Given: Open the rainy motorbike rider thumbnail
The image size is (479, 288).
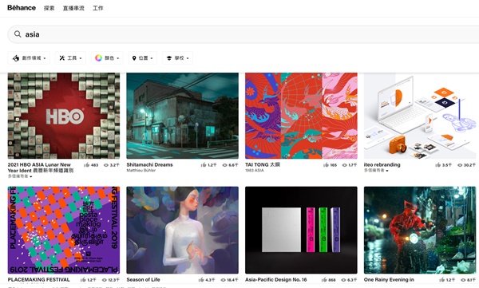Looking at the screenshot, I should [420, 231].
